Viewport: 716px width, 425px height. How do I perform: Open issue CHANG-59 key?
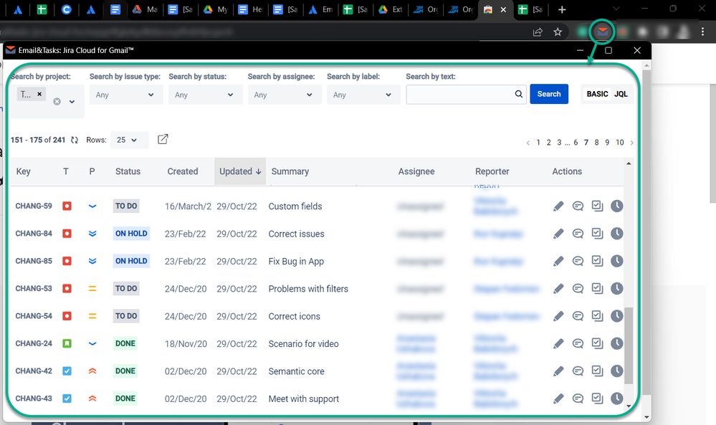(34, 206)
